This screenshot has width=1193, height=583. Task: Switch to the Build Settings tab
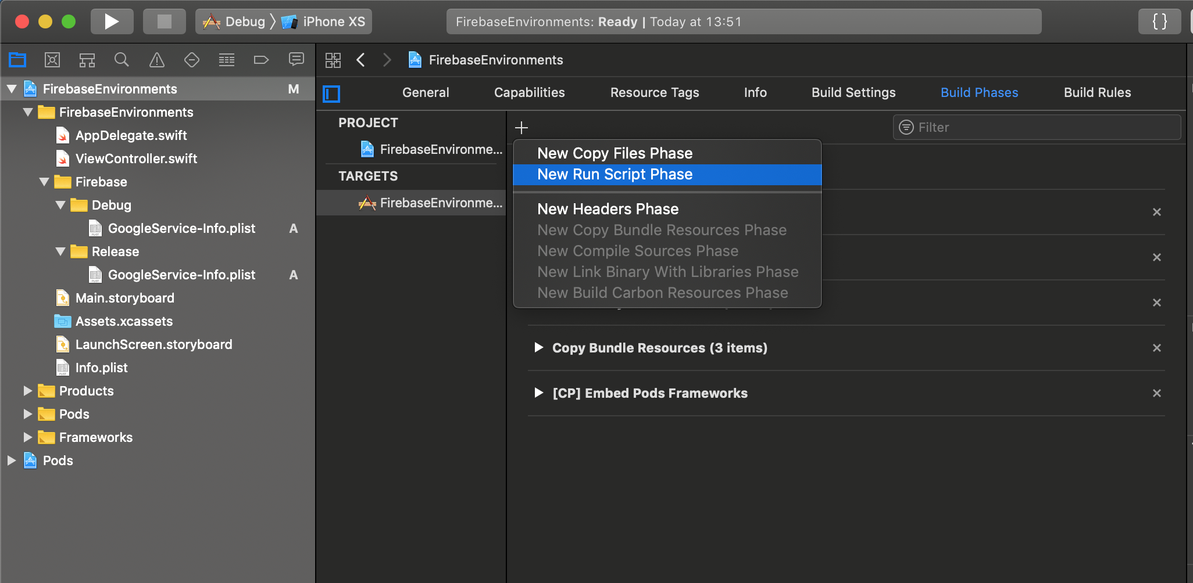[x=853, y=93]
